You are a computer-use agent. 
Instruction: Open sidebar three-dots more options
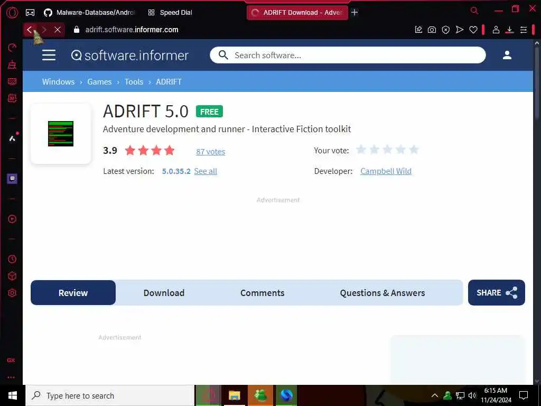[11, 377]
